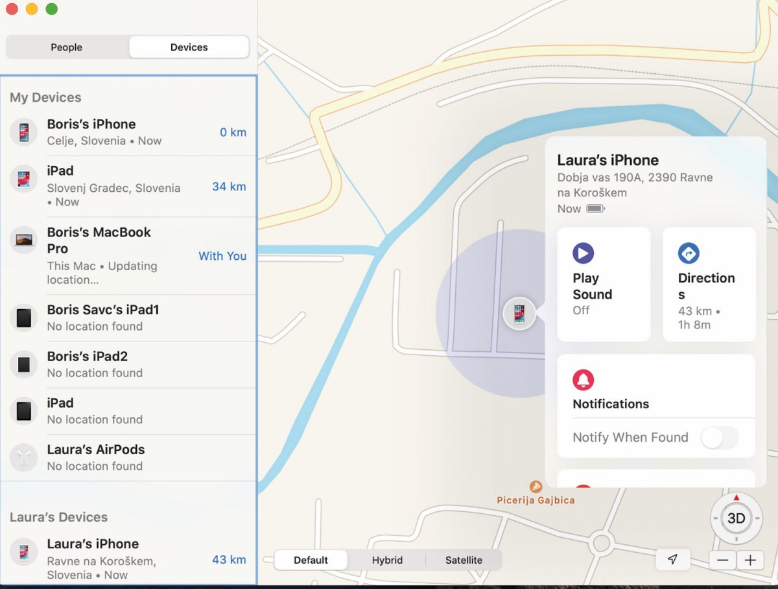778x589 pixels.
Task: Zoom out with the minus button
Action: pos(723,560)
